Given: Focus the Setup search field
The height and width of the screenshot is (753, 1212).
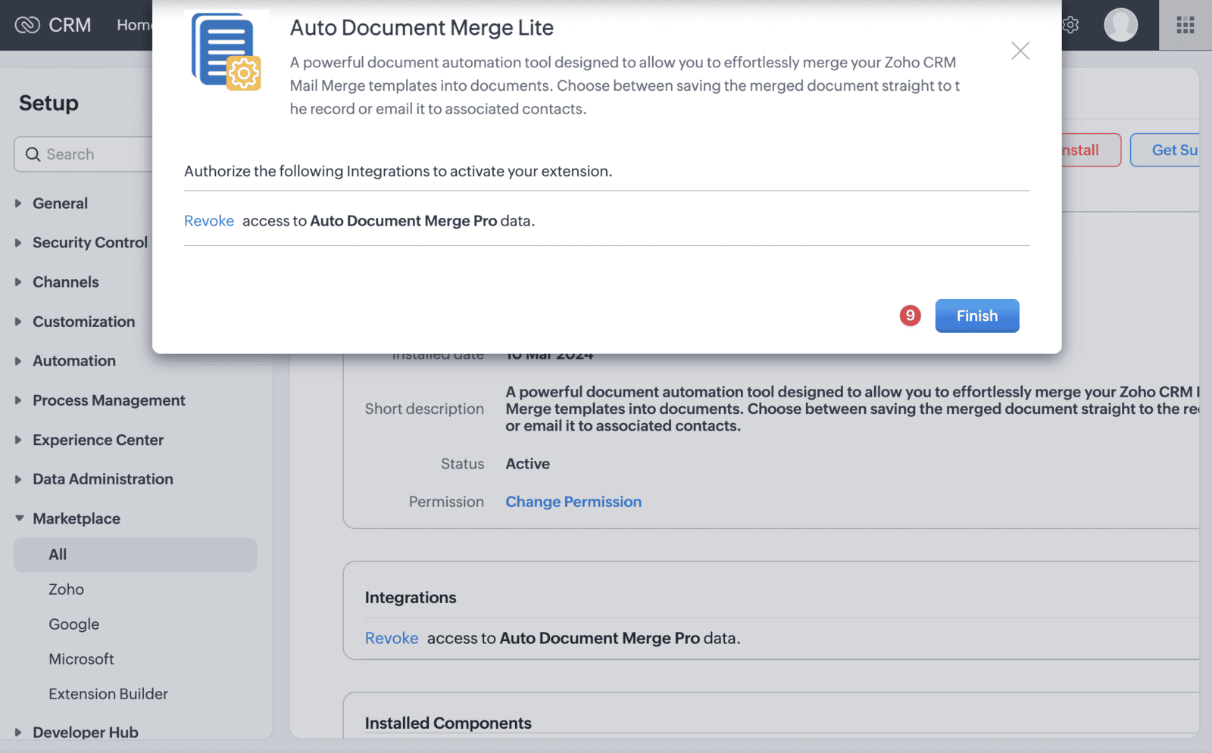Looking at the screenshot, I should (83, 154).
